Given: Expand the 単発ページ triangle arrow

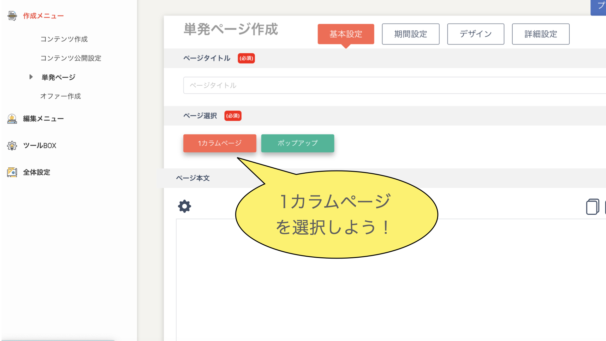Looking at the screenshot, I should 31,77.
